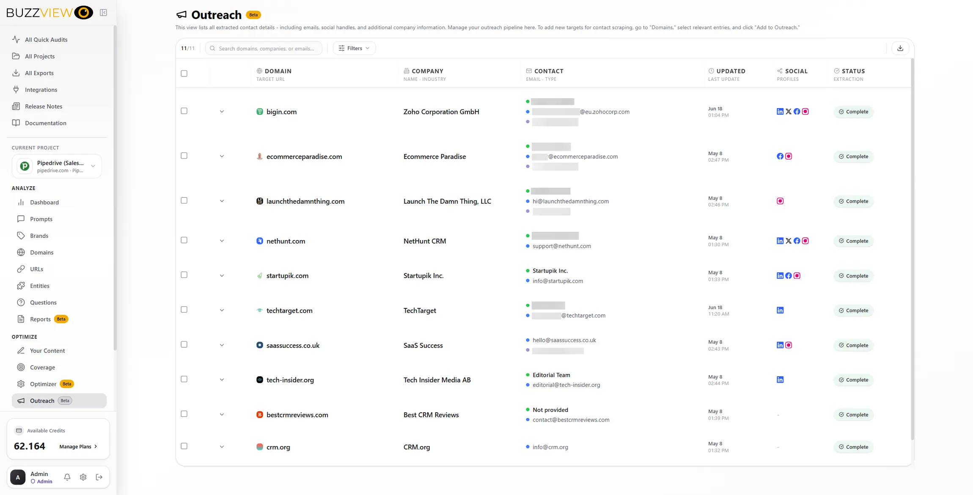Open the Filters dropdown
Screen dimensions: 973x495
pos(354,48)
